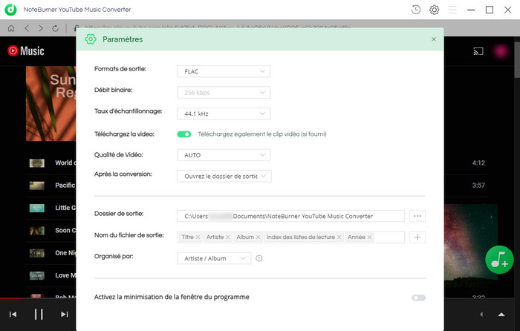
Task: Reload the page icon
Action: pyautogui.click(x=55, y=28)
